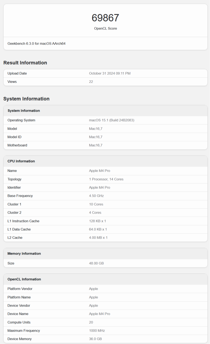Select the memory Size value 48.00 GB
The width and height of the screenshot is (210, 344).
(x=96, y=263)
